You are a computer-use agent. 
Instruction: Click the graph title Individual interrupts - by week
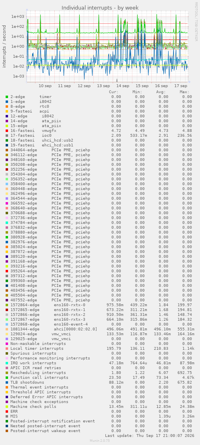100,8
